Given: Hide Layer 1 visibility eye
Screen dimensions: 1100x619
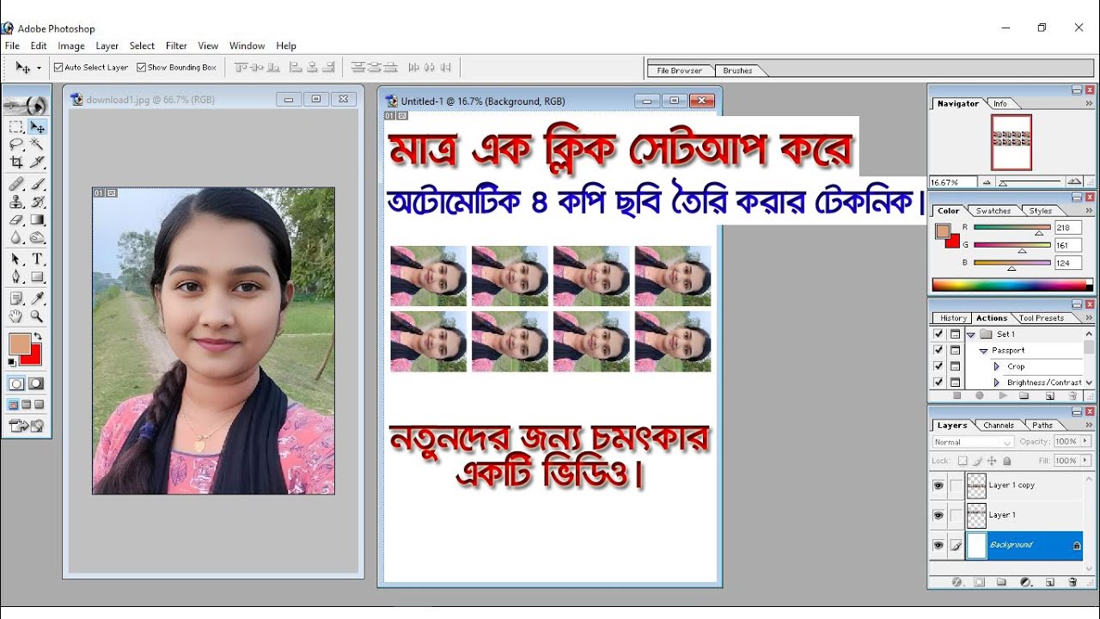Looking at the screenshot, I should coord(938,514).
